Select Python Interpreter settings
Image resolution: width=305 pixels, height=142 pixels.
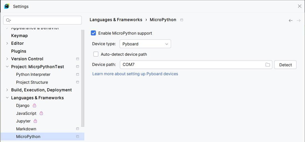pos(33,75)
